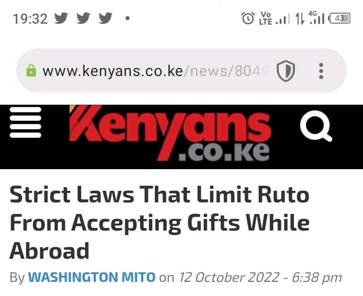Tap the second Twitter notification icon
The height and width of the screenshot is (296, 363).
point(83,18)
